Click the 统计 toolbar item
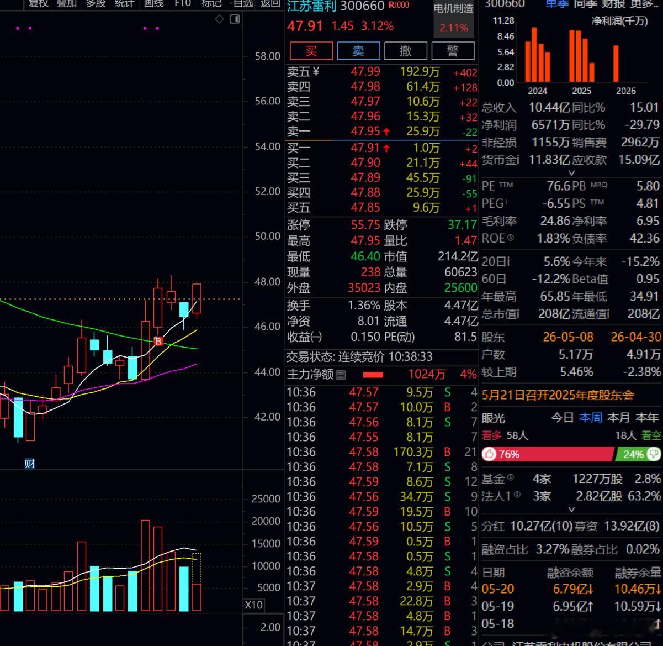663x646 pixels. pos(124,4)
